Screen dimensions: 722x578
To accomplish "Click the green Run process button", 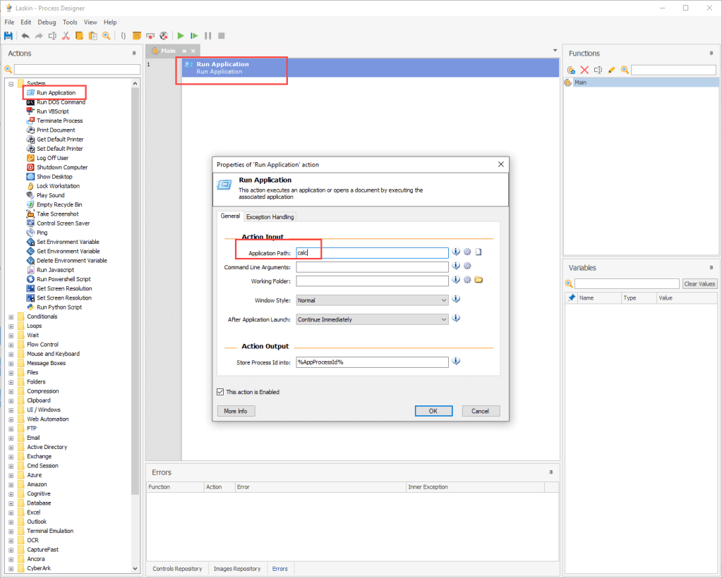I will click(x=181, y=35).
